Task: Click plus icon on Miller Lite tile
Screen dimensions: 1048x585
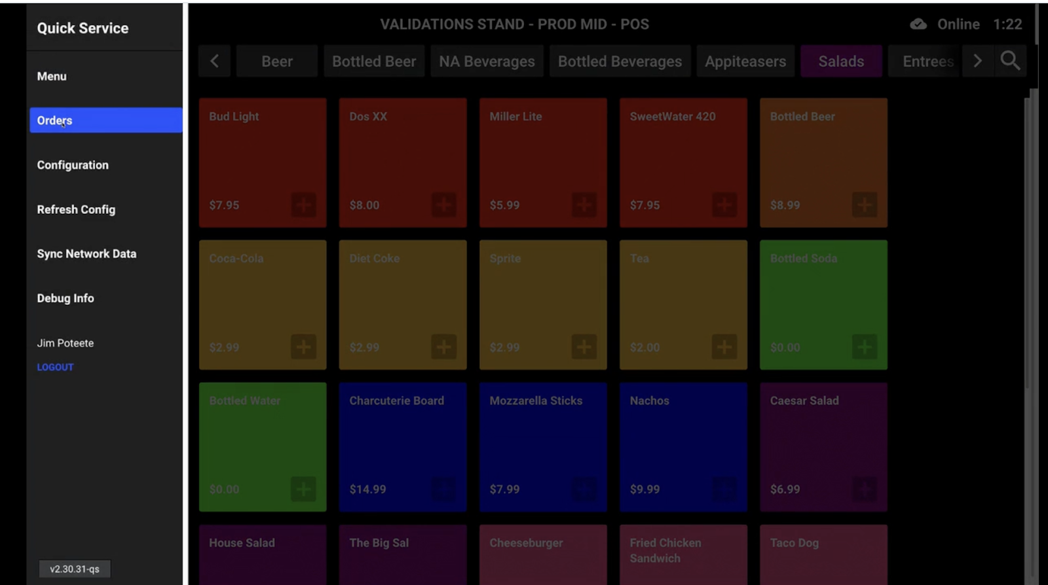Action: coord(584,205)
